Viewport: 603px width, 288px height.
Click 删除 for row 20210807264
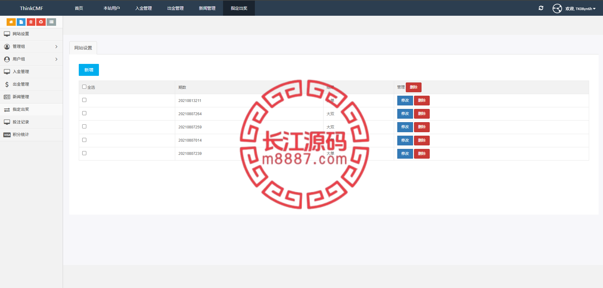(x=422, y=114)
